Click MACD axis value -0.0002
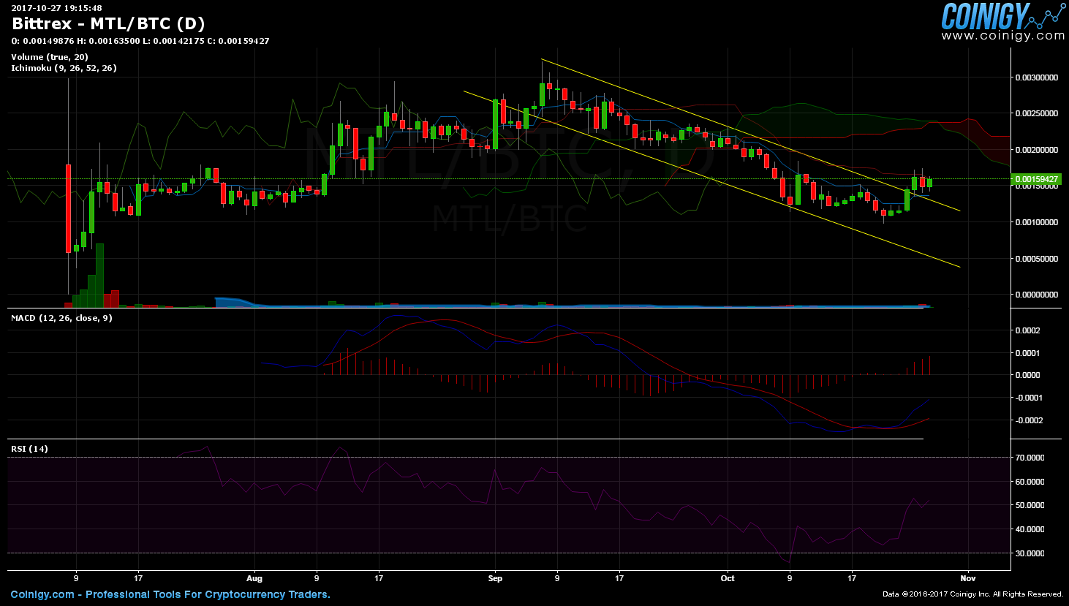The image size is (1069, 606). click(x=1028, y=420)
